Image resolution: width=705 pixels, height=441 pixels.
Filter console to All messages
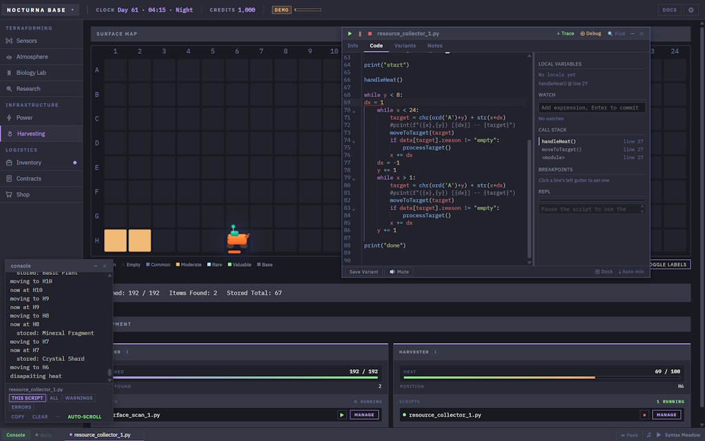[54, 398]
